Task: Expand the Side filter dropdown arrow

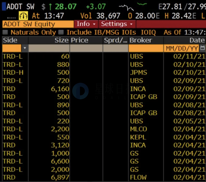Action: coord(25,48)
